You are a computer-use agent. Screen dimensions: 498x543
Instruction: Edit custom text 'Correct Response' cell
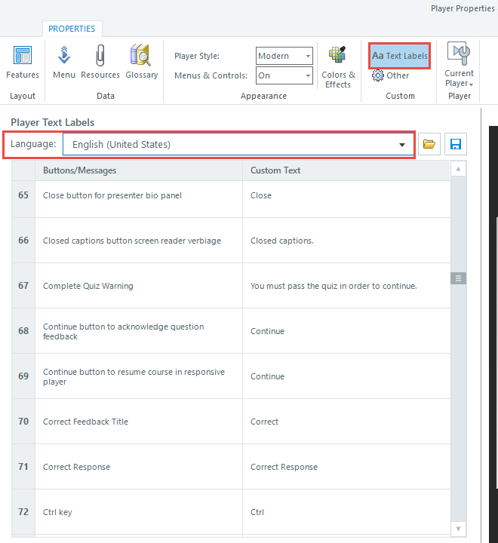pyautogui.click(x=346, y=467)
